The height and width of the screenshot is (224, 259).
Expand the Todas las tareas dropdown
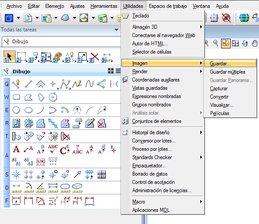click(116, 30)
